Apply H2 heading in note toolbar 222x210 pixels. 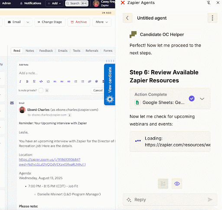pos(62,81)
